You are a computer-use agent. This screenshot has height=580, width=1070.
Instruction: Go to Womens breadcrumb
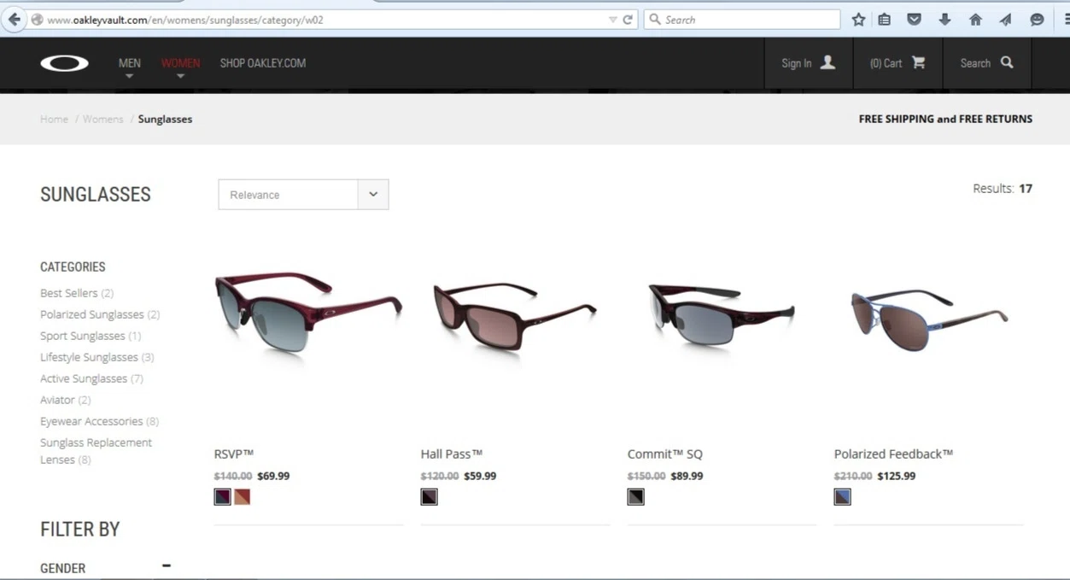pos(102,119)
